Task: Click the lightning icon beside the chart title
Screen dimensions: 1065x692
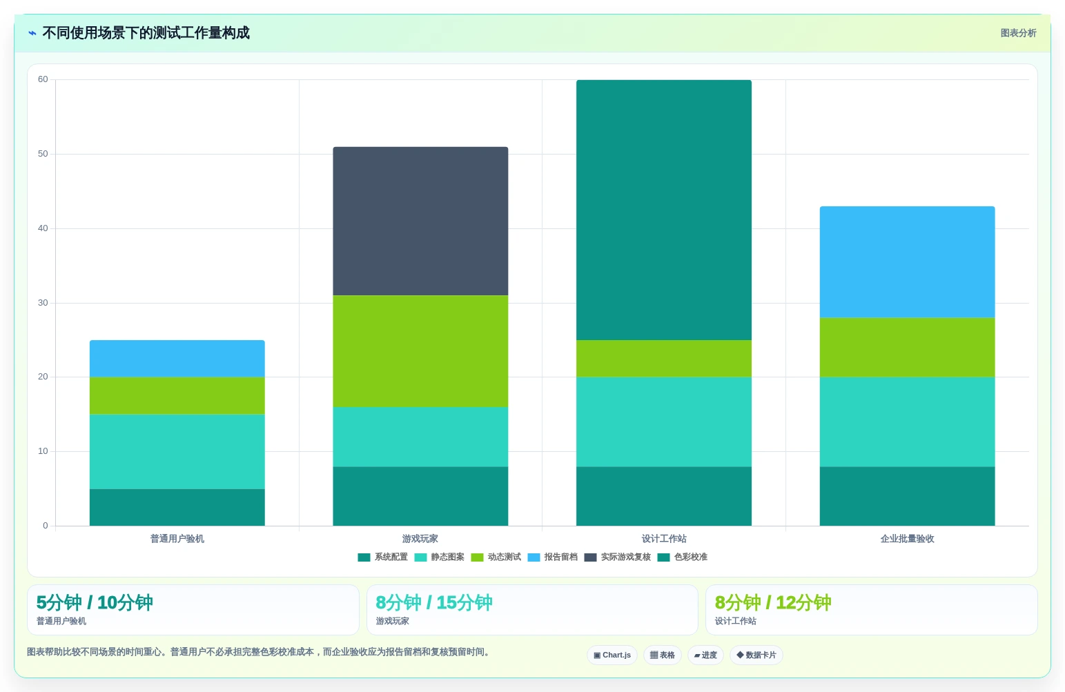Action: point(32,33)
